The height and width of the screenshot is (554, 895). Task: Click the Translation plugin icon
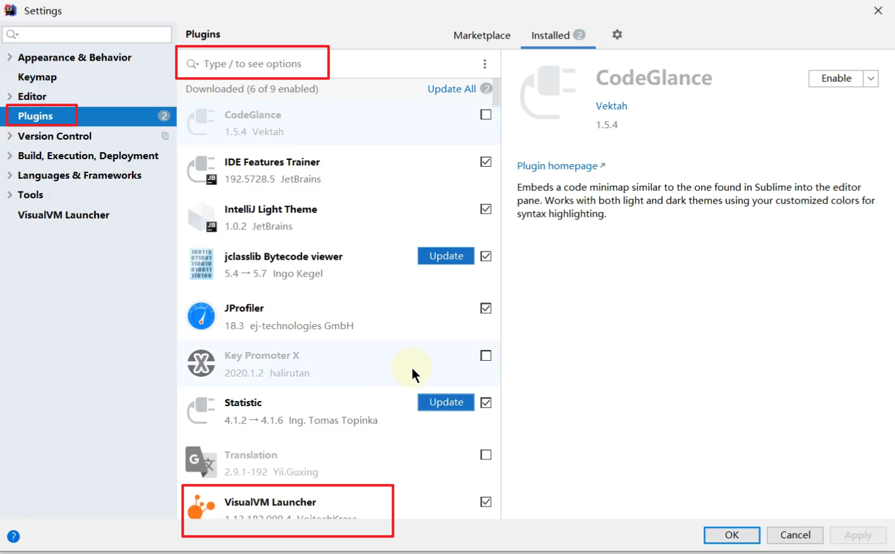201,462
